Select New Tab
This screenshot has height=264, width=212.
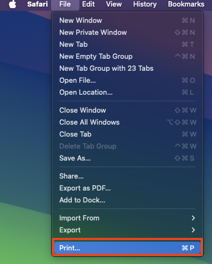[127, 45]
